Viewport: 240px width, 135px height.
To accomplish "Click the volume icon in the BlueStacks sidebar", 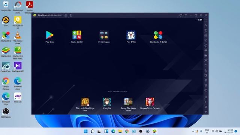I will click(x=206, y=25).
